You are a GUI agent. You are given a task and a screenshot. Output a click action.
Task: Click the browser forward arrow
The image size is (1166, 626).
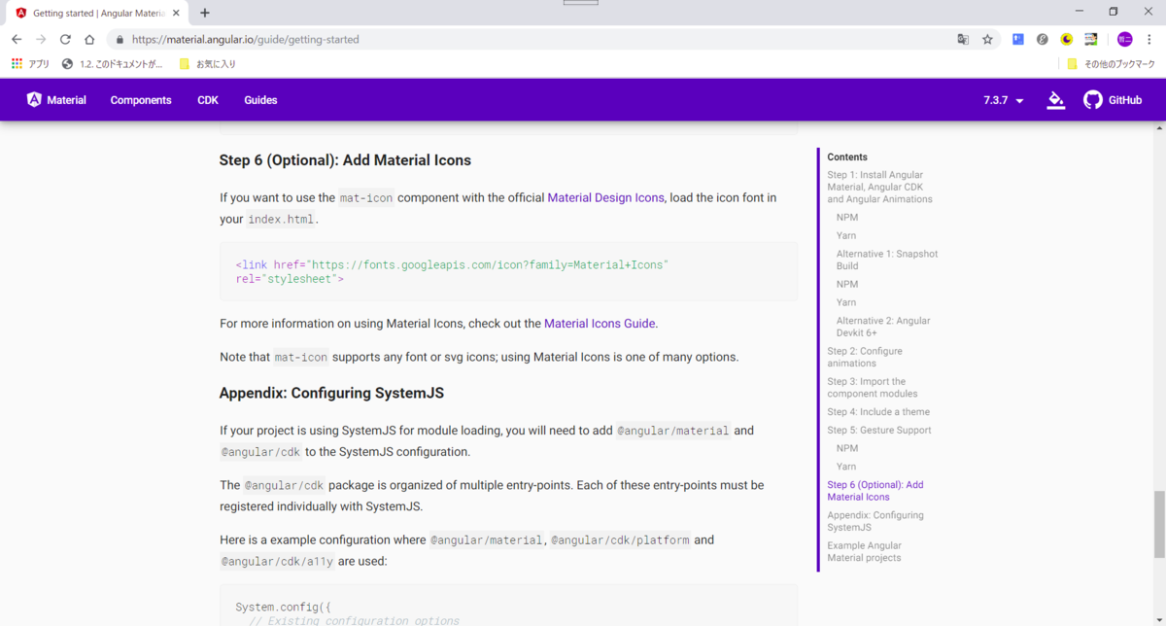[41, 40]
